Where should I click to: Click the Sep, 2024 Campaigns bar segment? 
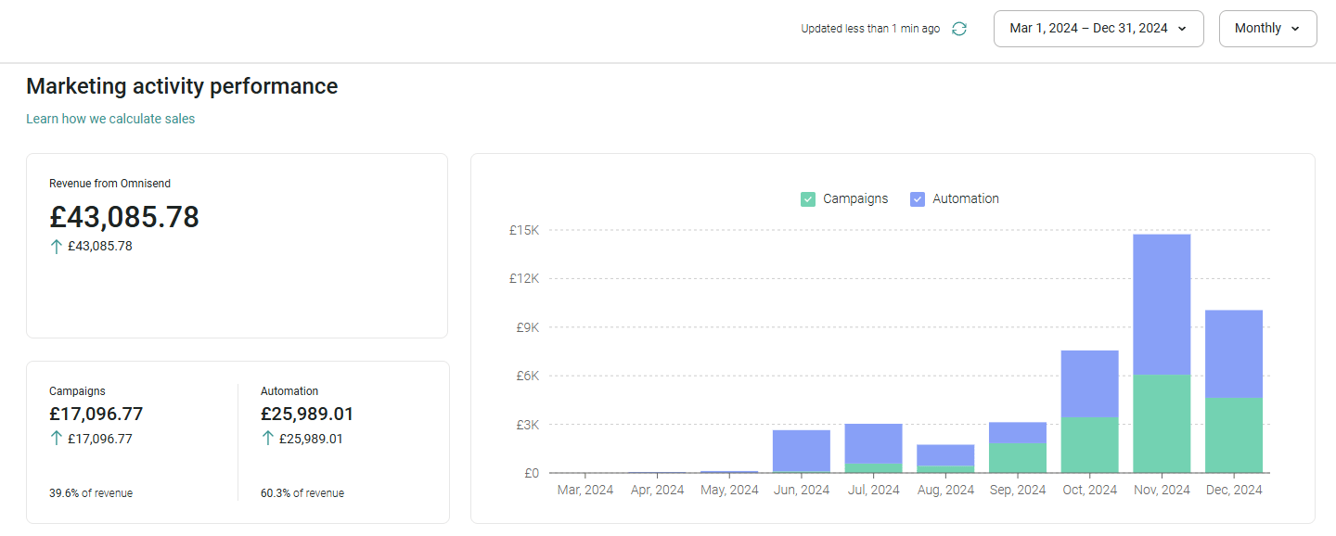point(1018,458)
